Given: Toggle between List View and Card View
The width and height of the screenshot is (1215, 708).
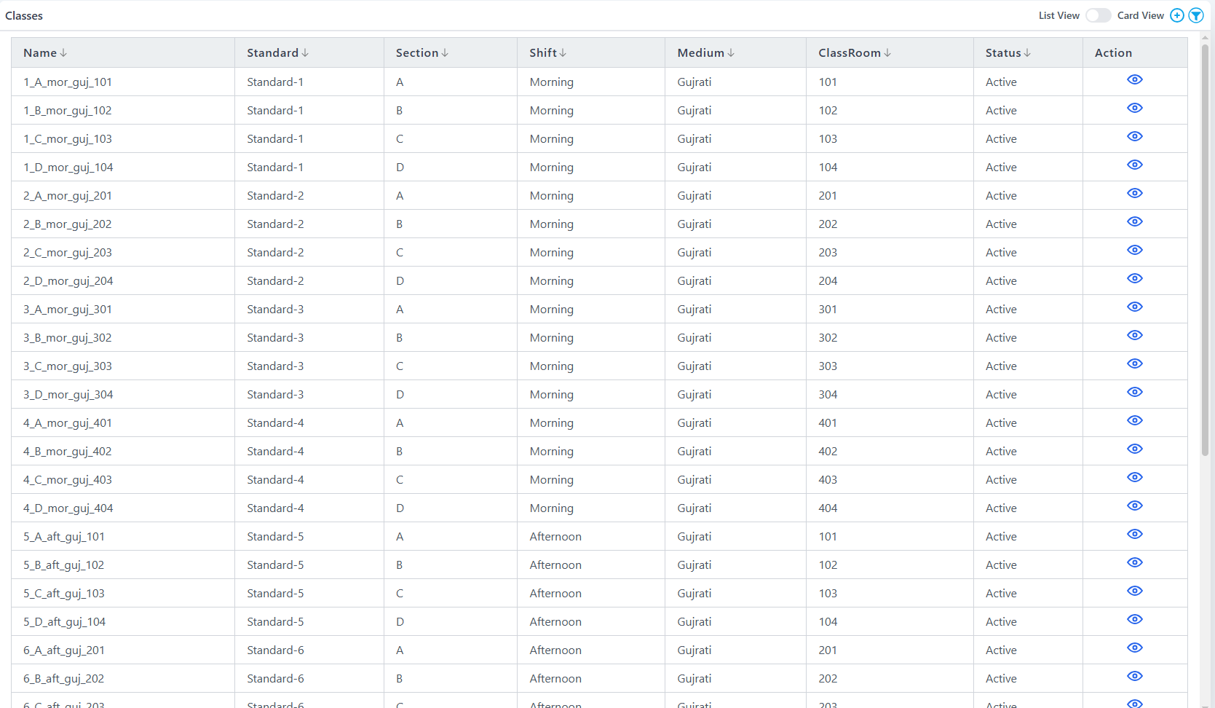Looking at the screenshot, I should pyautogui.click(x=1098, y=15).
